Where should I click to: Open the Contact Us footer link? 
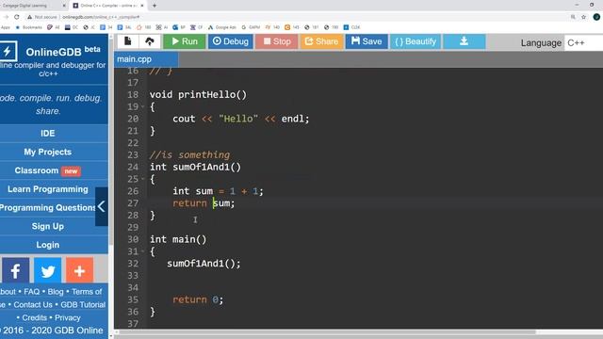pos(33,305)
